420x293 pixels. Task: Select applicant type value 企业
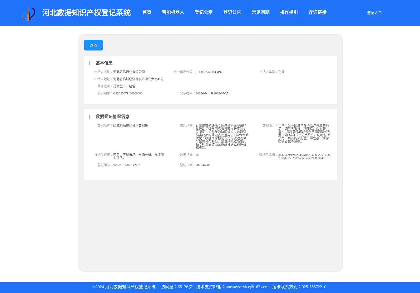point(281,72)
